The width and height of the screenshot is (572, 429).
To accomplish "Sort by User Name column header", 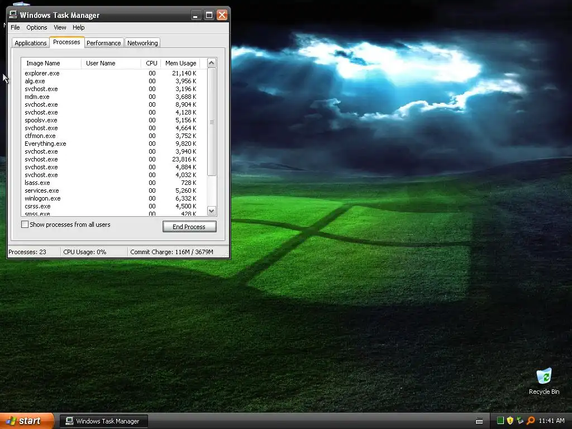I will coord(111,63).
